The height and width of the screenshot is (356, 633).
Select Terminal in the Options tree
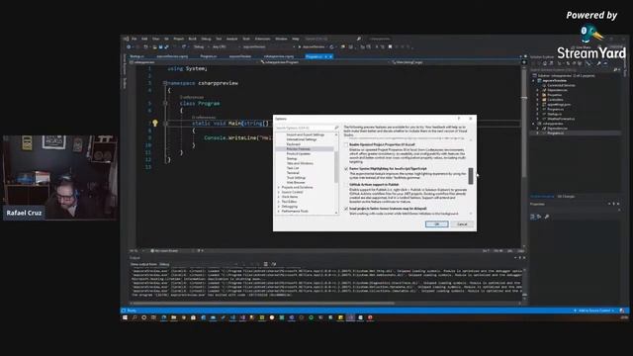click(293, 173)
